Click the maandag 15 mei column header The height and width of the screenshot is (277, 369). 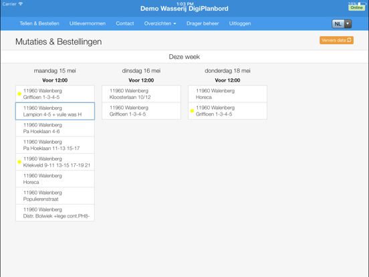55,71
